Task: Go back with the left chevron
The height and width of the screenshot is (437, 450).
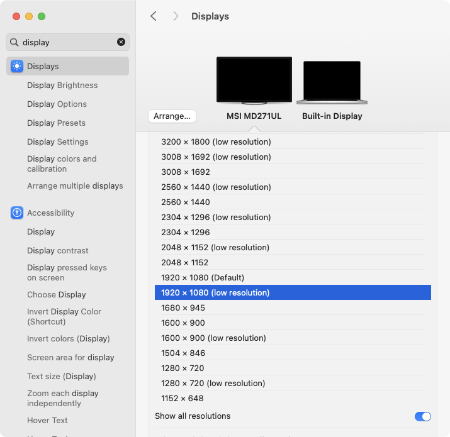Action: pyautogui.click(x=154, y=16)
